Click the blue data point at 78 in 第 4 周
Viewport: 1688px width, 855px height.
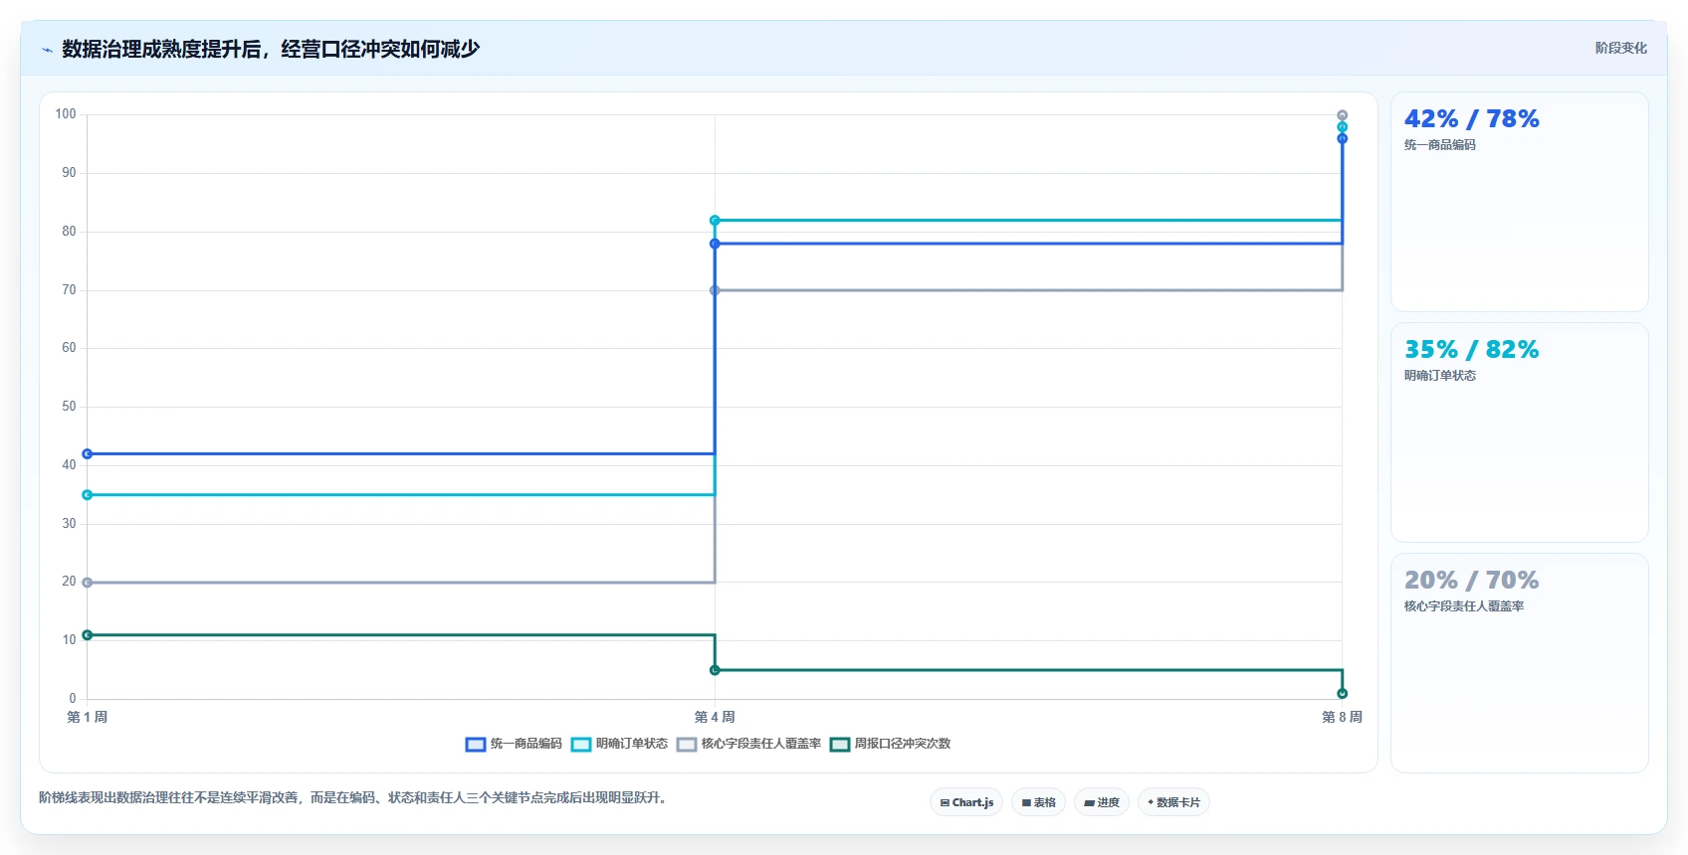pyautogui.click(x=715, y=244)
